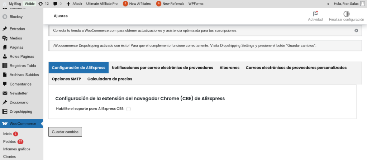Viewport: 367px width, 160px height.
Task: Open Correos electrónicos de proveedores personalizados tab
Action: tap(296, 68)
